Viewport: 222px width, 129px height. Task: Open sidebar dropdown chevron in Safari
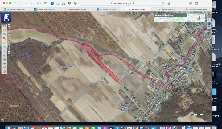21,3
